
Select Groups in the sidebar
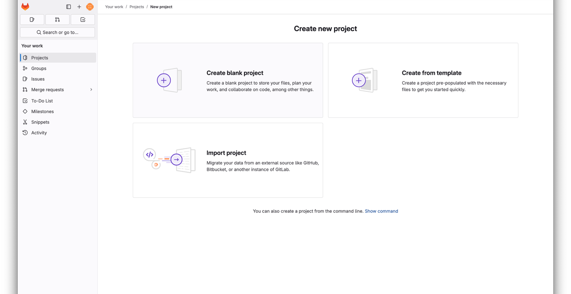38,68
